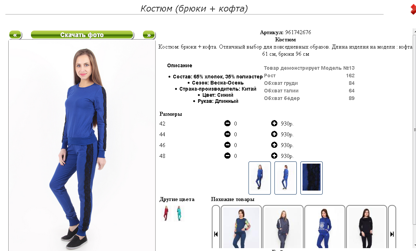Open similar blue hoodie suit
The width and height of the screenshot is (416, 251).
(325, 227)
